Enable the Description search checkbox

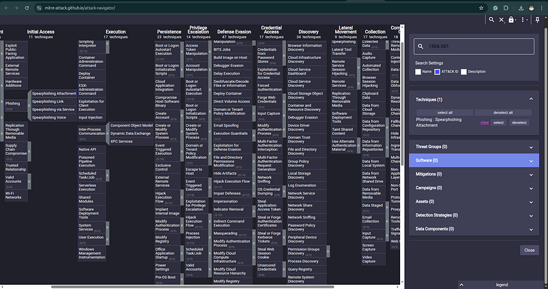[464, 72]
